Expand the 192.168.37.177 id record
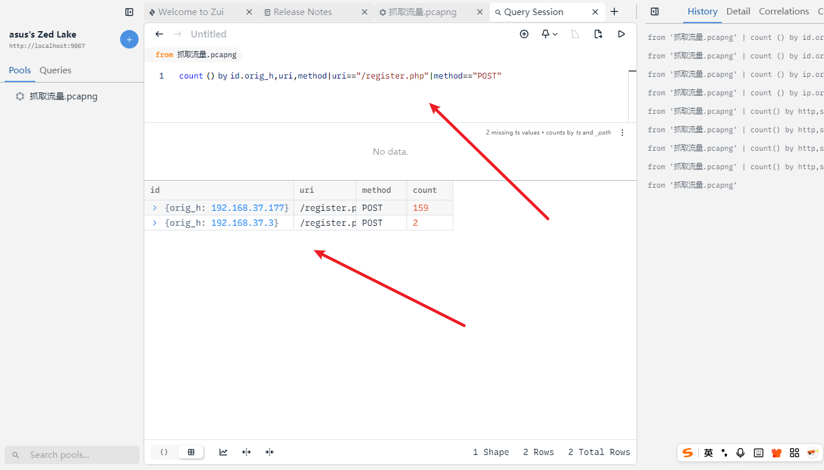Image resolution: width=824 pixels, height=470 pixels. (x=155, y=208)
